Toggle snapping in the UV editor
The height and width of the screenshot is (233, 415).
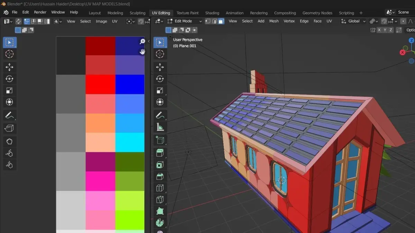click(x=141, y=21)
